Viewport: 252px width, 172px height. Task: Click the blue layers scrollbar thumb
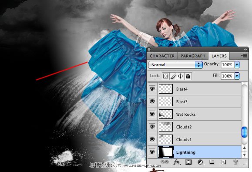(244, 132)
